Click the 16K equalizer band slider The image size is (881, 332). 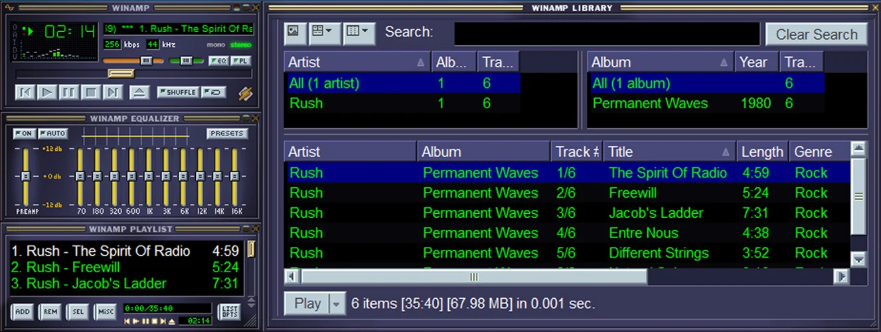(235, 177)
